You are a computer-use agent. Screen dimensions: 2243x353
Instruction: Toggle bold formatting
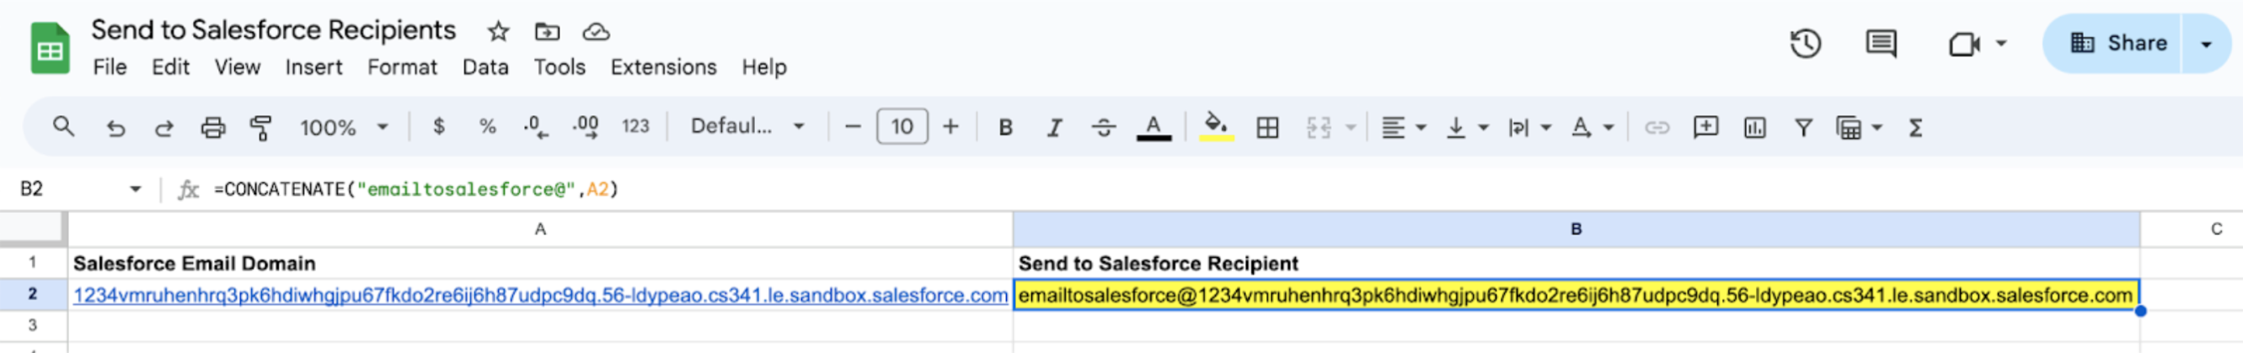point(1005,128)
